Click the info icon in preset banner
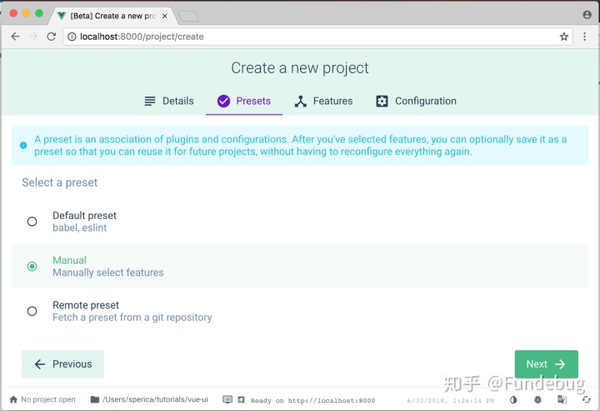 click(x=23, y=146)
